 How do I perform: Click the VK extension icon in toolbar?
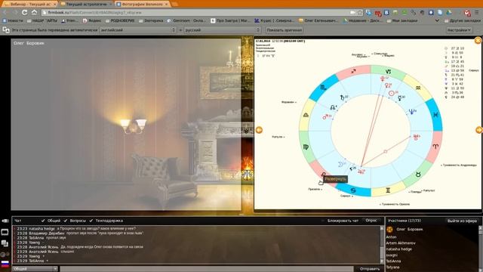(x=386, y=12)
